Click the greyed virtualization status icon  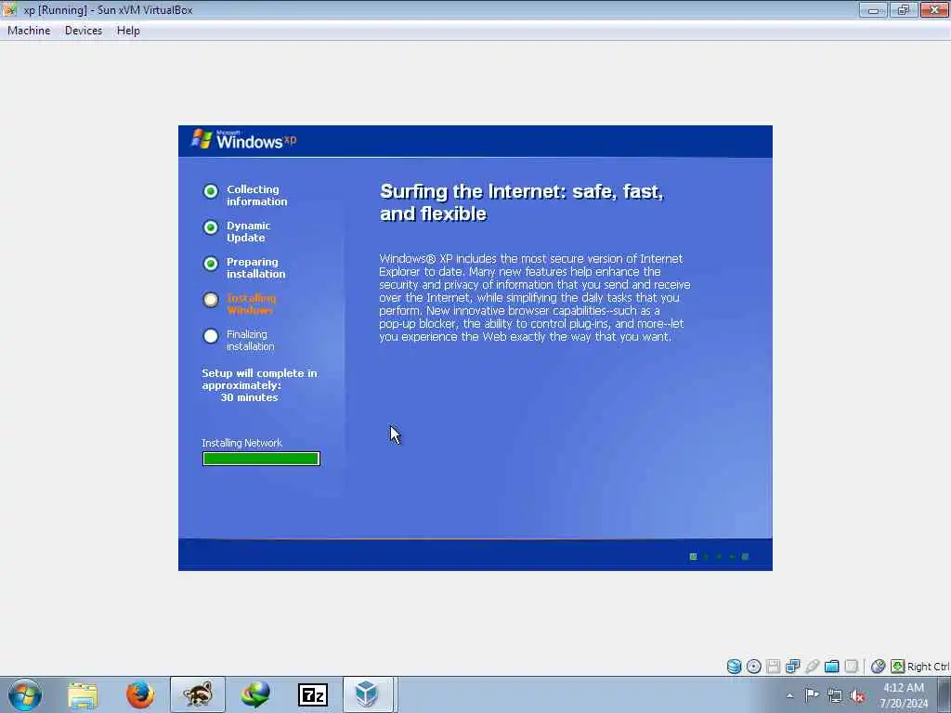tap(851, 667)
